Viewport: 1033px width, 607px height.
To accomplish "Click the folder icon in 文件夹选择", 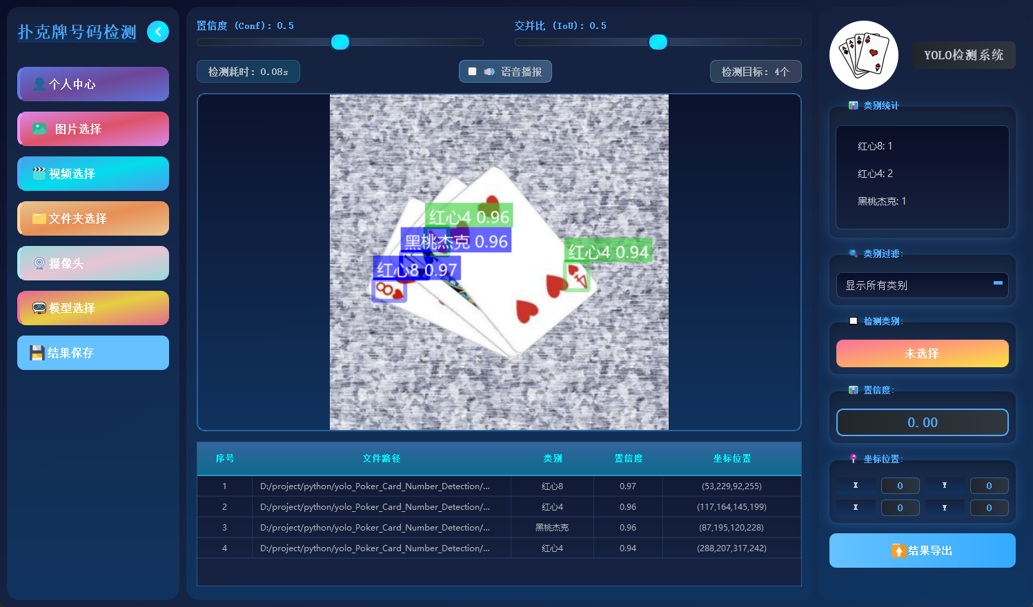I will pos(39,218).
